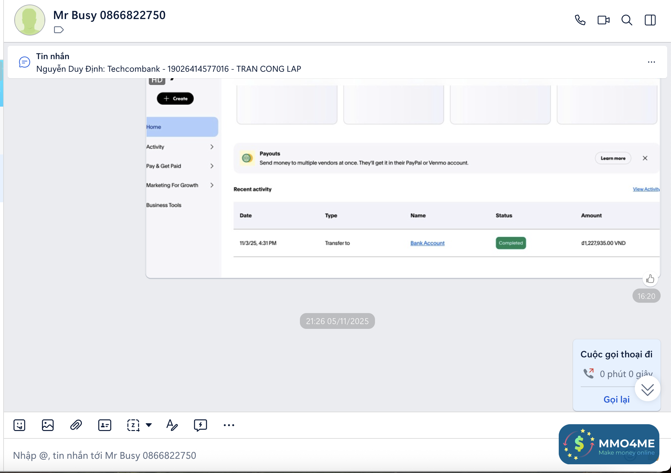This screenshot has height=473, width=671.
Task: Open search in conversation
Action: coord(627,20)
